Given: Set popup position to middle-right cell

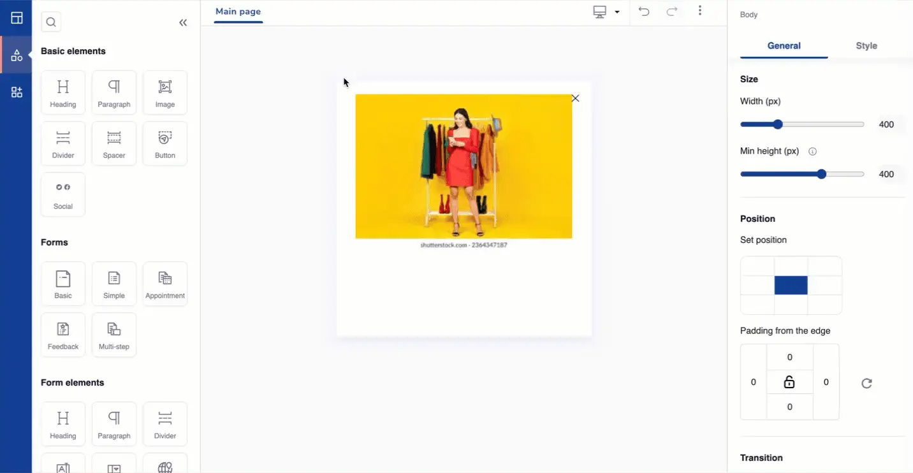Looking at the screenshot, I should (825, 286).
